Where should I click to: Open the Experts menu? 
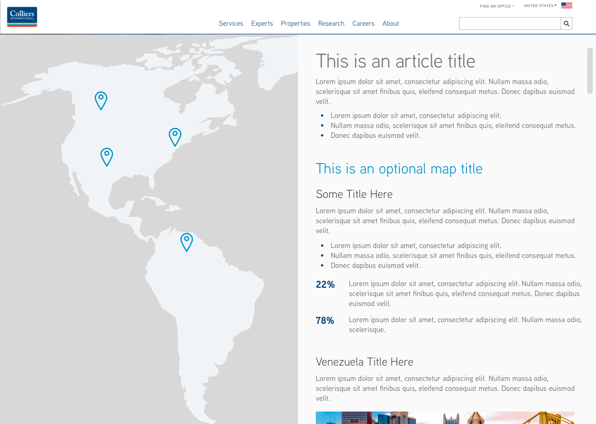click(x=262, y=24)
